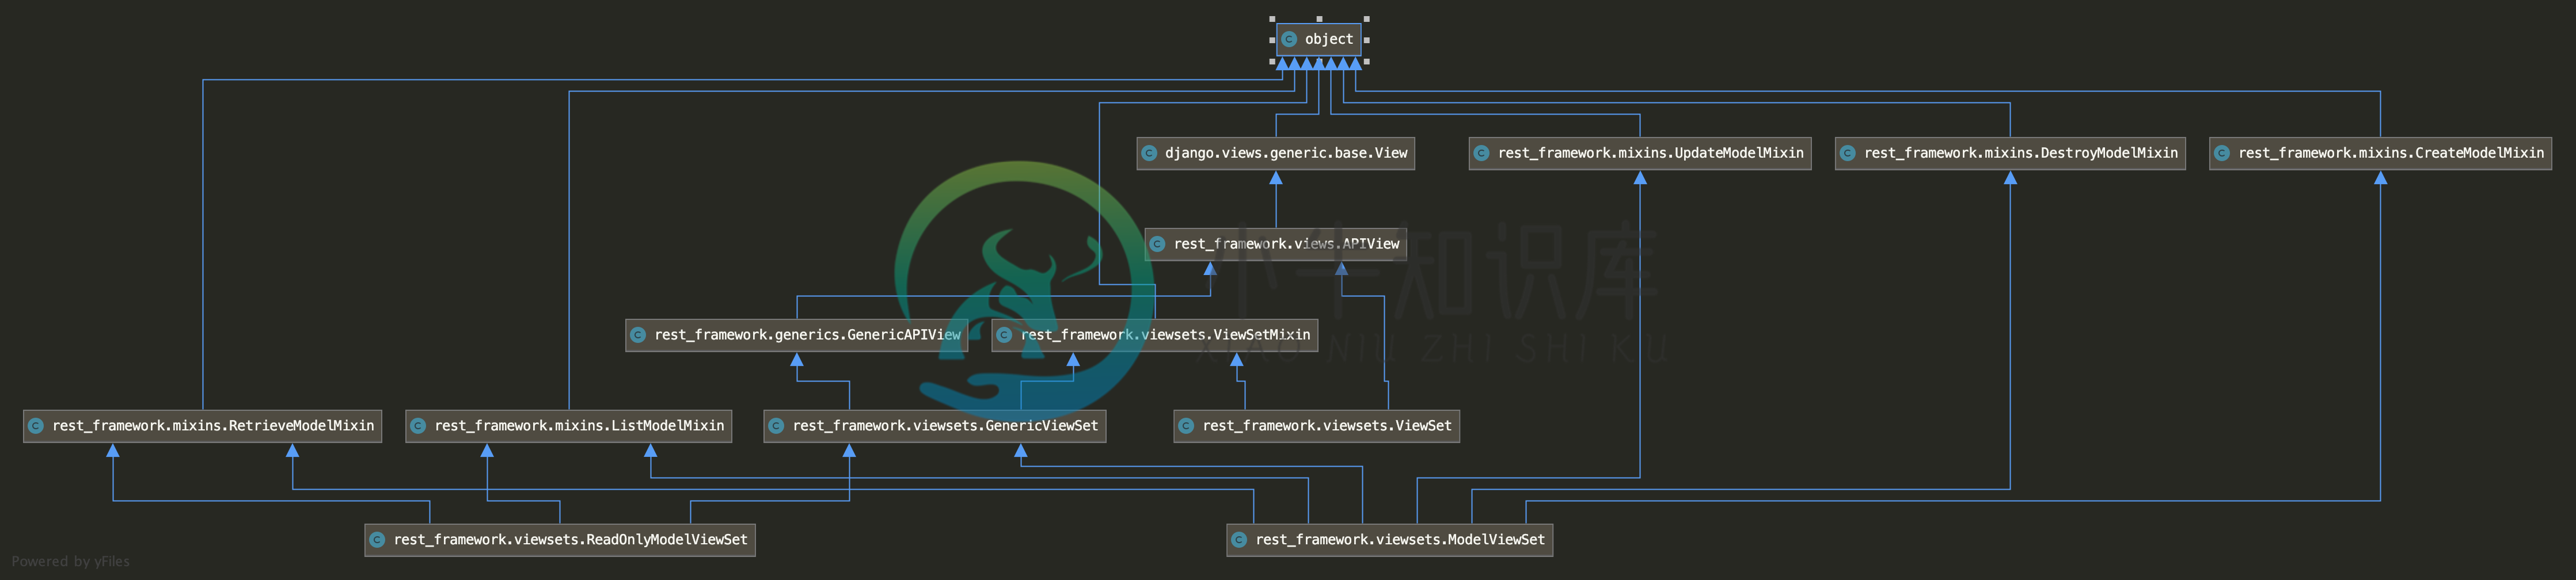Select rest_framework.mixins.DestroyModelMixin text
The height and width of the screenshot is (580, 2576).
(x=2020, y=153)
